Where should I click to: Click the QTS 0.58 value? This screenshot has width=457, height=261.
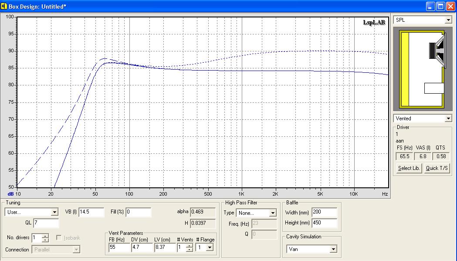pyautogui.click(x=441, y=156)
